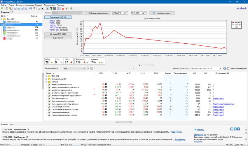Clear the query filter with the X icon
The width and height of the screenshot is (248, 146).
[x=221, y=68]
